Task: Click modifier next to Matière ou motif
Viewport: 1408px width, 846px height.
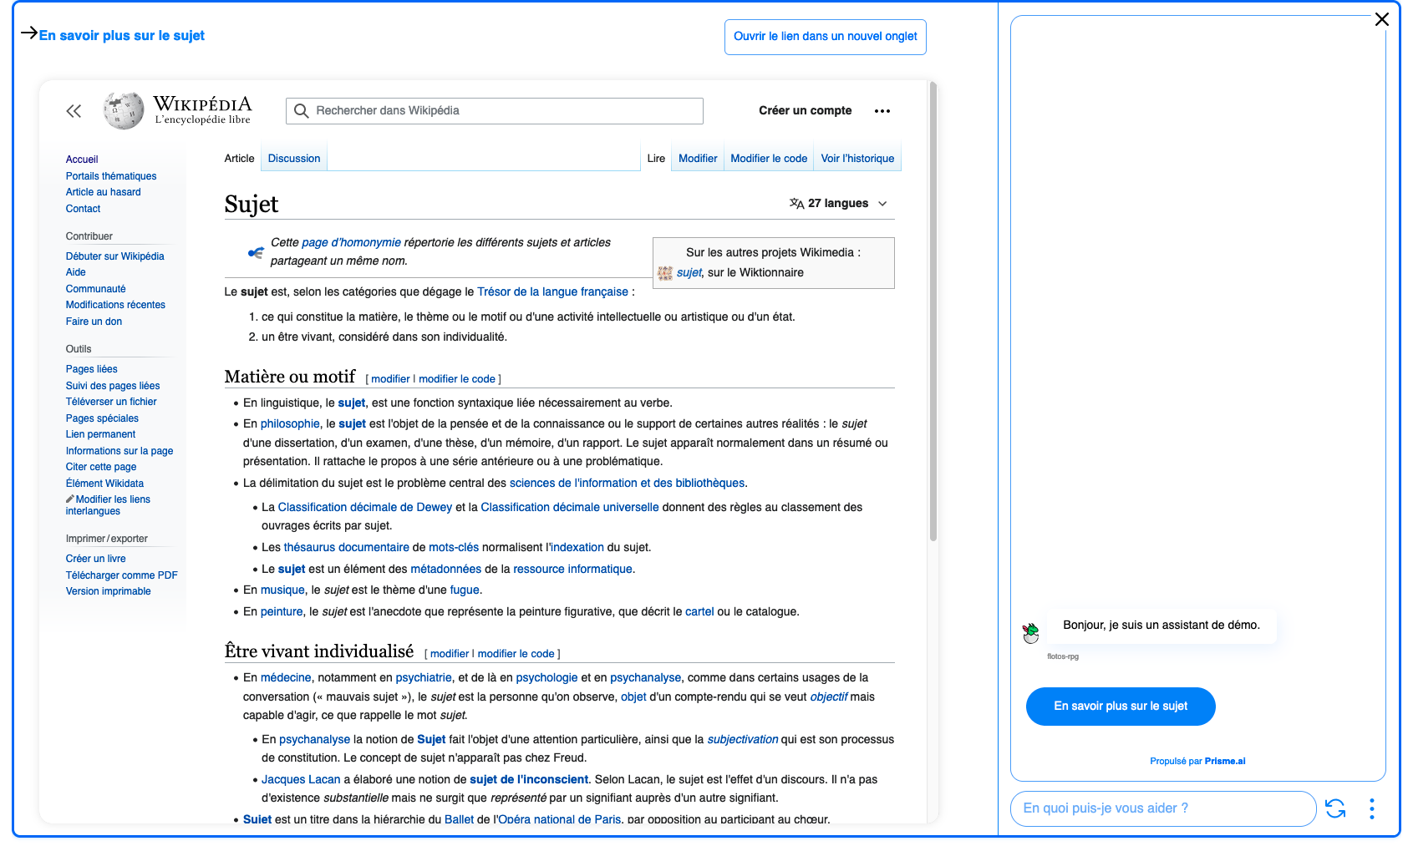Action: [390, 379]
